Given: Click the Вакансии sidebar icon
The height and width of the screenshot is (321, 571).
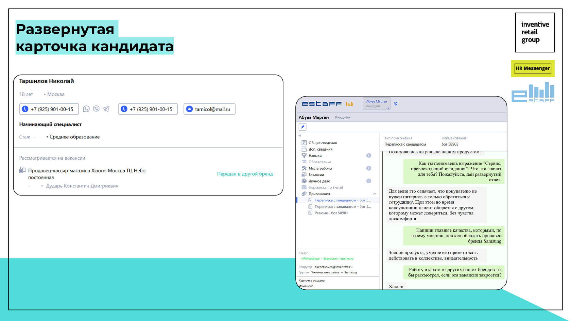Looking at the screenshot, I should pyautogui.click(x=304, y=174).
